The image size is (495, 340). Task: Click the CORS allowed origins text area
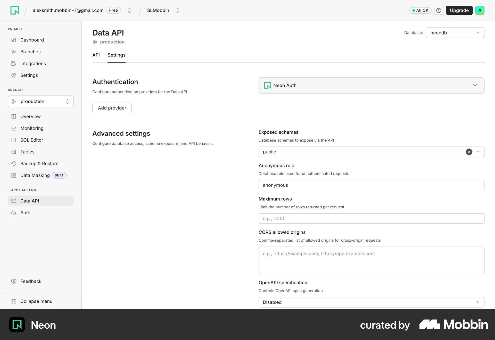[371, 260]
